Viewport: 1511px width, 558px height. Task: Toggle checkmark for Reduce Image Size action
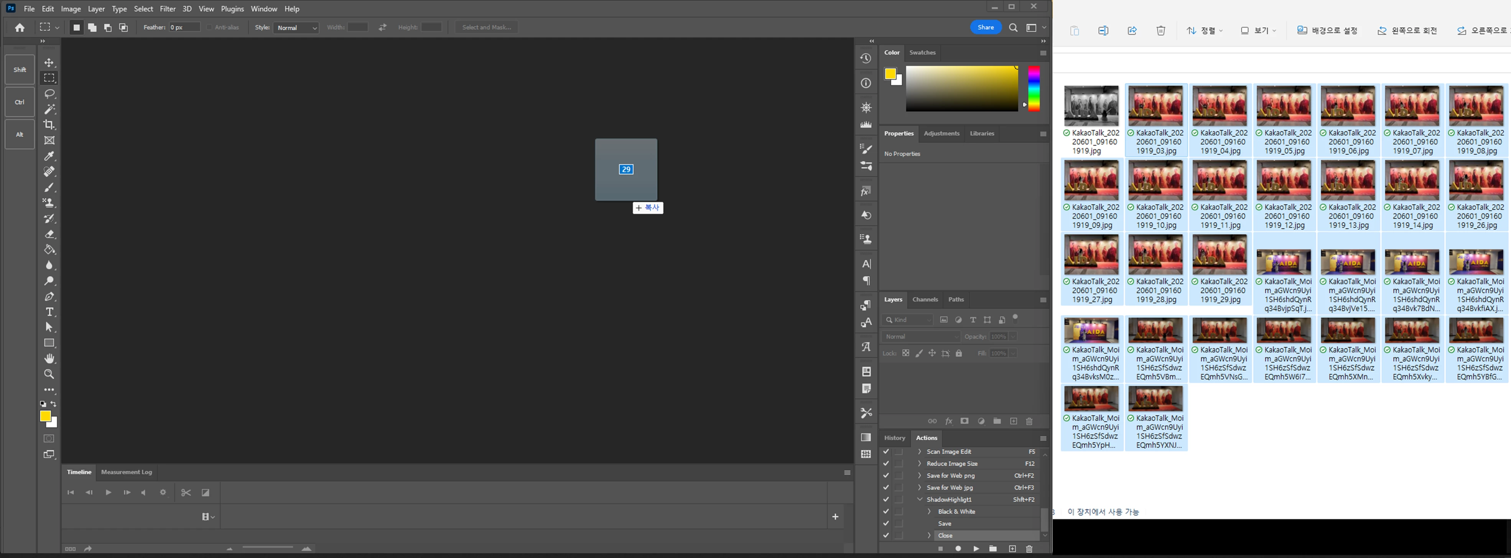(x=886, y=464)
